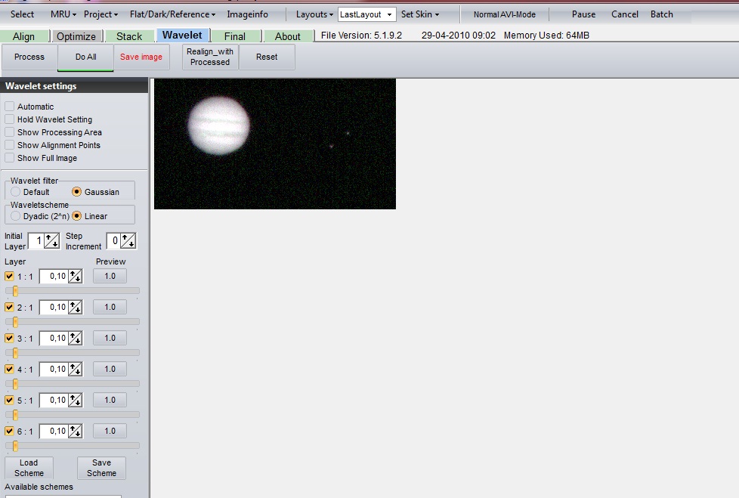Switch to the Align tab
Image resolution: width=739 pixels, height=498 pixels.
24,36
